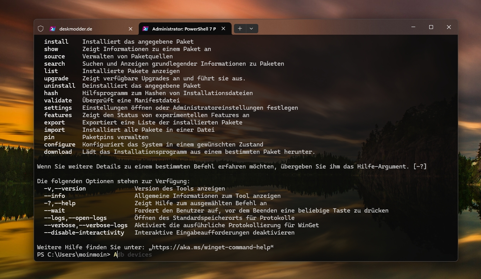
Task: Click the '-?,--help' option text
Action: point(60,203)
